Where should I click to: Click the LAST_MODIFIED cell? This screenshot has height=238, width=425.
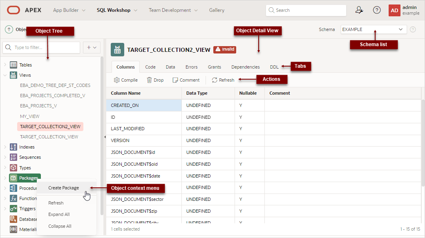point(144,129)
